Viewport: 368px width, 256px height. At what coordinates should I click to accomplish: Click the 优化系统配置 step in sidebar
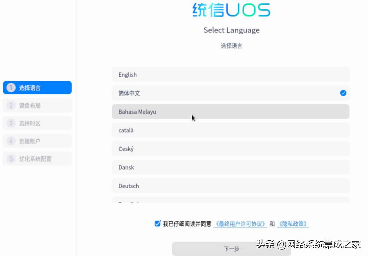point(37,159)
